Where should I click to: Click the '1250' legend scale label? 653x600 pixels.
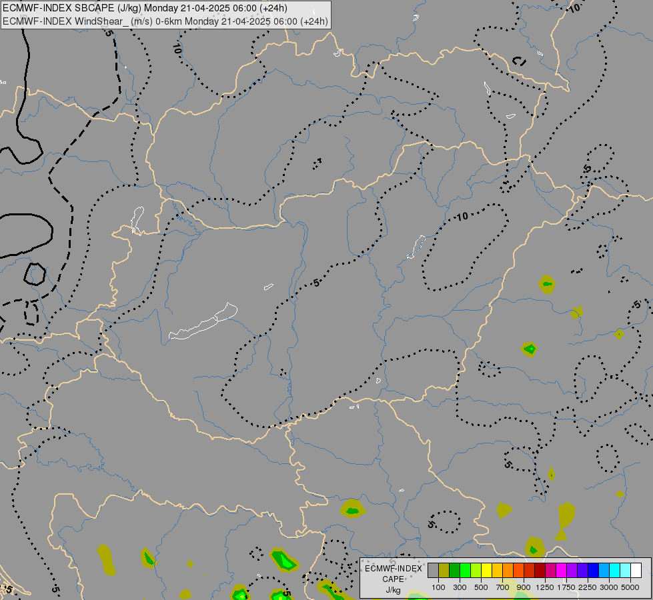pyautogui.click(x=545, y=587)
